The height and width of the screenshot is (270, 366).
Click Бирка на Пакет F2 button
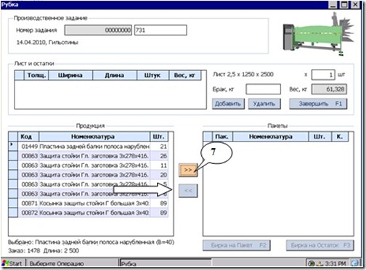[x=237, y=245]
